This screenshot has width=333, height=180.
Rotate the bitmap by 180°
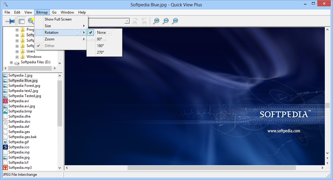(105, 46)
